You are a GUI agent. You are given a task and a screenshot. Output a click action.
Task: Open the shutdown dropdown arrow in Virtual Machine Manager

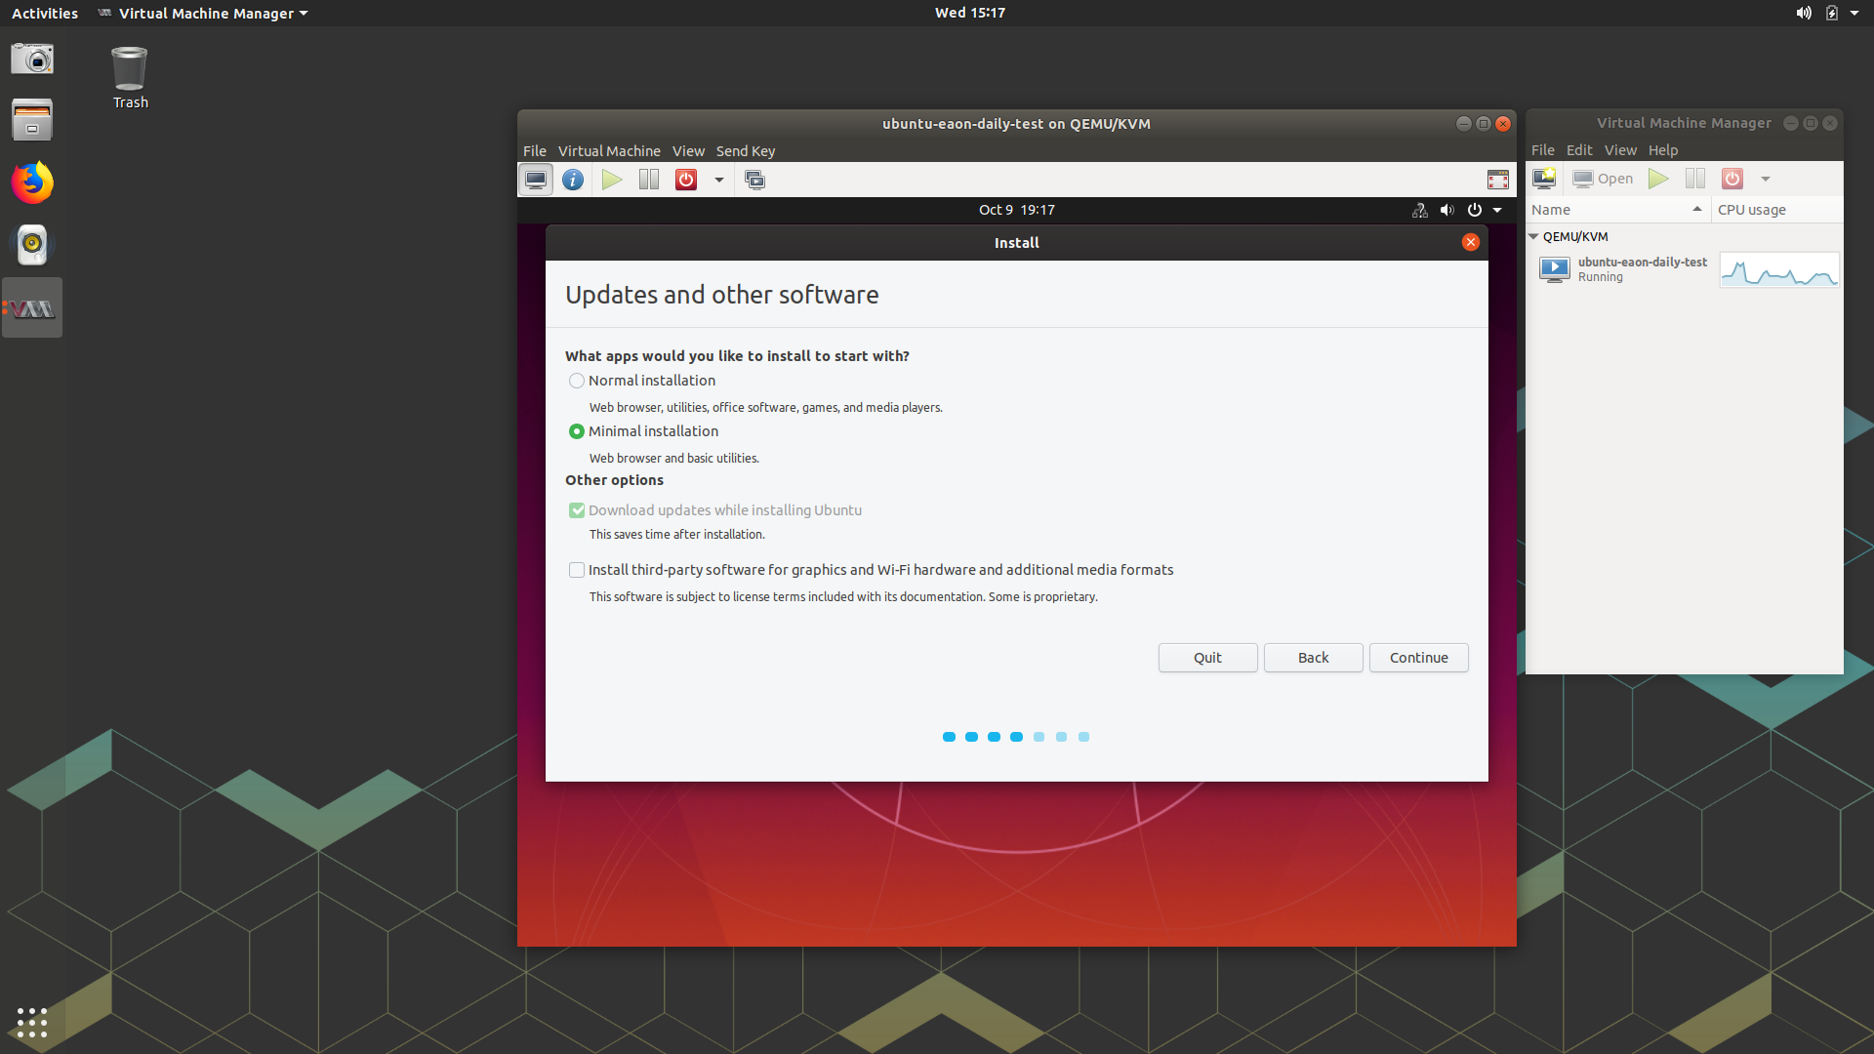click(x=1765, y=179)
